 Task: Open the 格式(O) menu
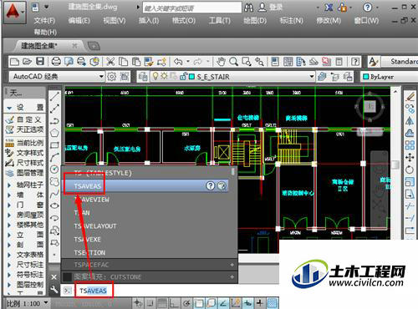click(x=183, y=20)
